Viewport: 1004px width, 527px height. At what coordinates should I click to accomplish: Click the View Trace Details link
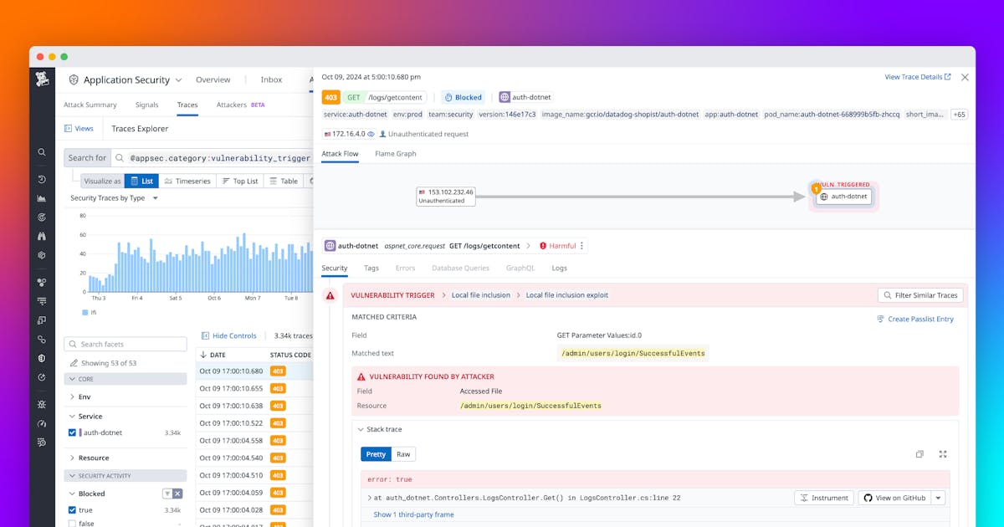tap(914, 76)
